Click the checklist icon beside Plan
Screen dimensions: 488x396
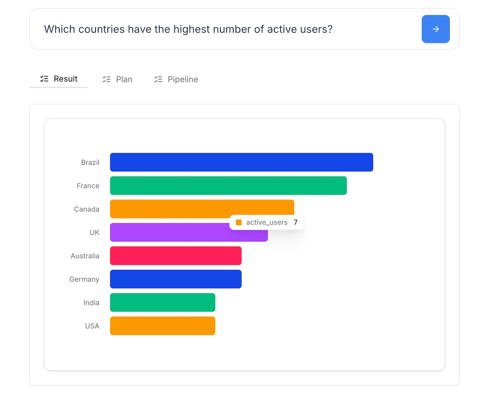106,79
